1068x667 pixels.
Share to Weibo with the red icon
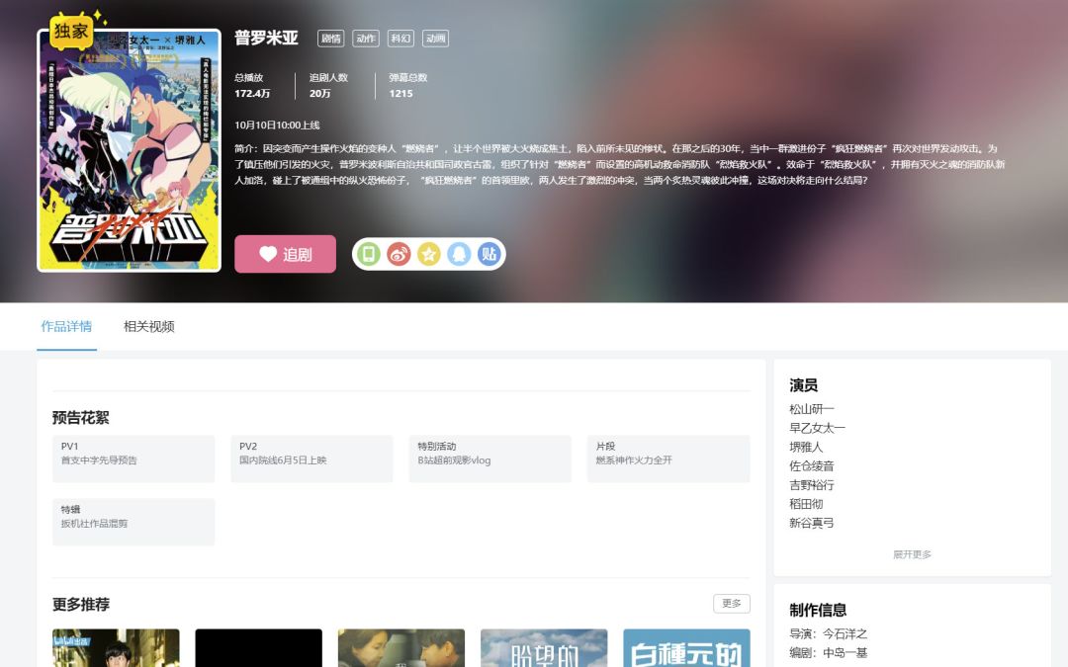[399, 255]
